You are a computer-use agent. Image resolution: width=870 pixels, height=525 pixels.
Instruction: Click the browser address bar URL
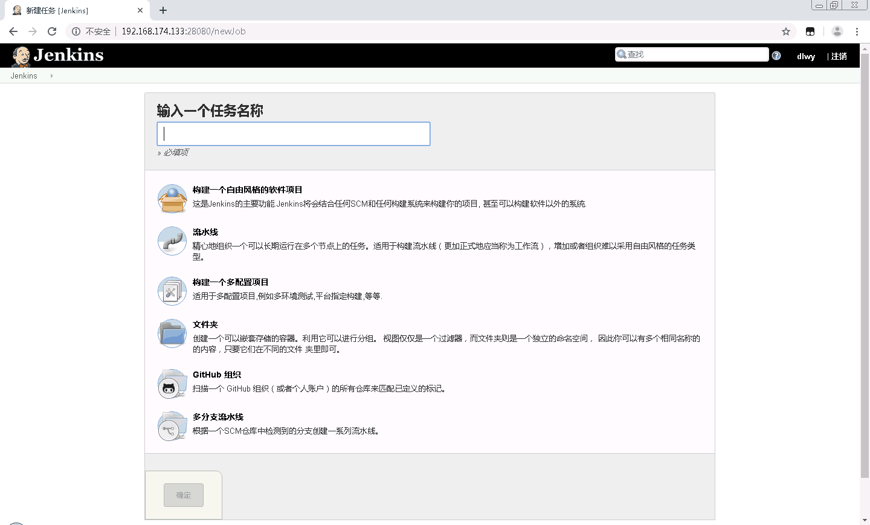click(x=184, y=31)
